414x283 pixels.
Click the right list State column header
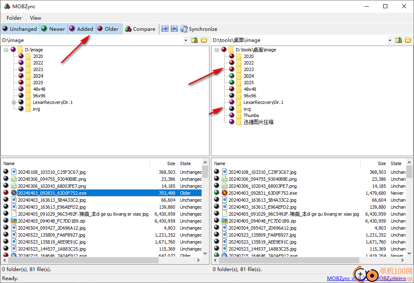click(x=398, y=163)
